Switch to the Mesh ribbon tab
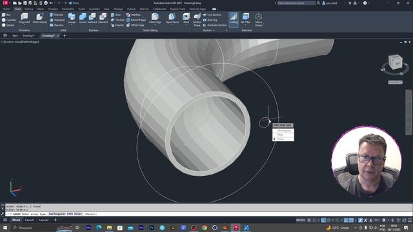 [40, 9]
